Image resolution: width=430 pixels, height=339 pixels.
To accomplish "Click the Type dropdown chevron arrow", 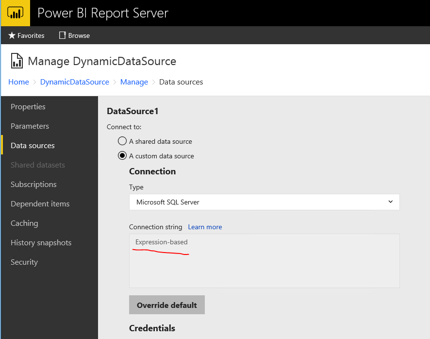I will coord(391,202).
